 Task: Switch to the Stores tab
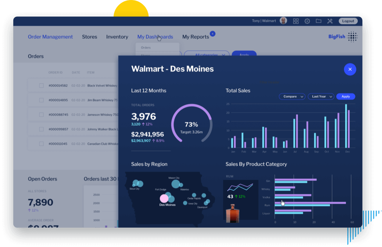pos(89,37)
